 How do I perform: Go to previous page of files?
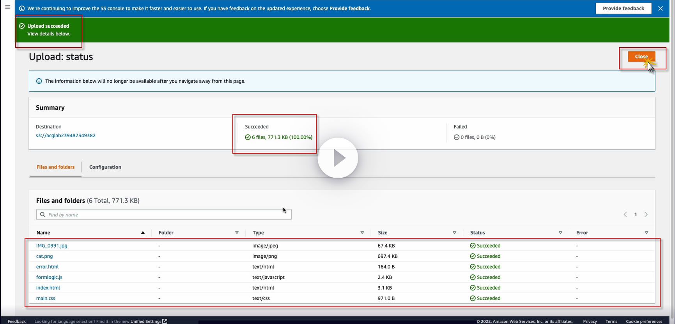coord(625,214)
